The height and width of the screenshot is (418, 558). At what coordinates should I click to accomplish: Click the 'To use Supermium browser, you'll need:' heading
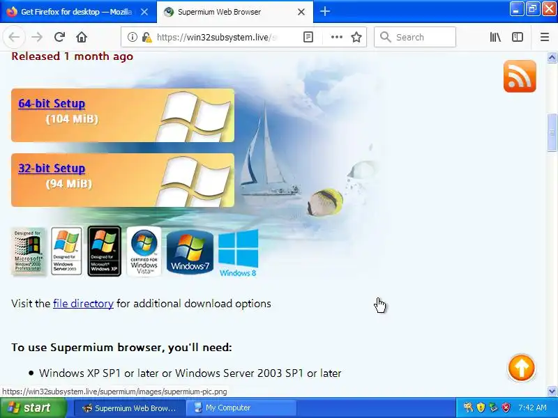coord(121,347)
